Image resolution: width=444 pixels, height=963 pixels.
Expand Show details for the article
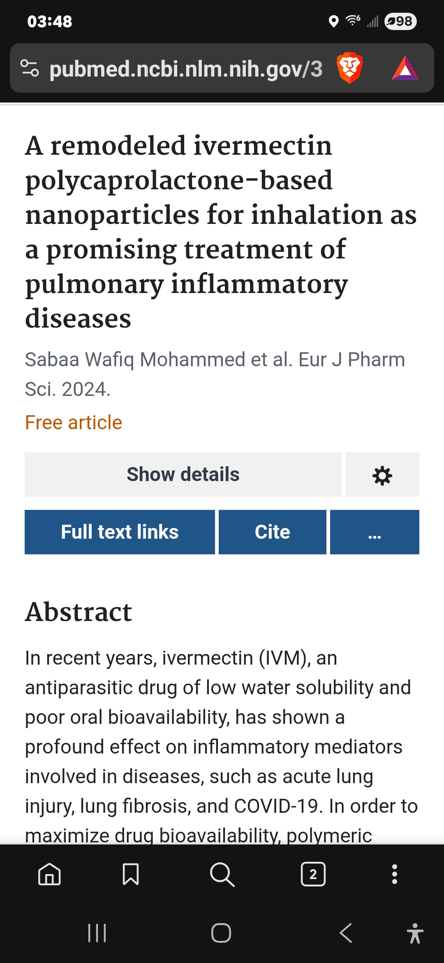pos(183,475)
